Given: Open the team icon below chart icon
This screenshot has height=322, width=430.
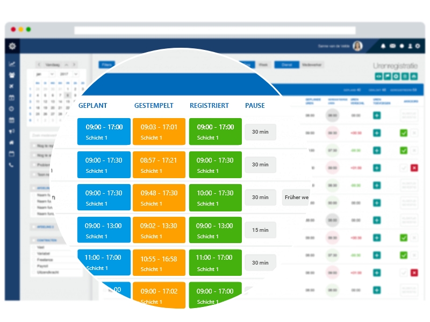Looking at the screenshot, I should [12, 75].
